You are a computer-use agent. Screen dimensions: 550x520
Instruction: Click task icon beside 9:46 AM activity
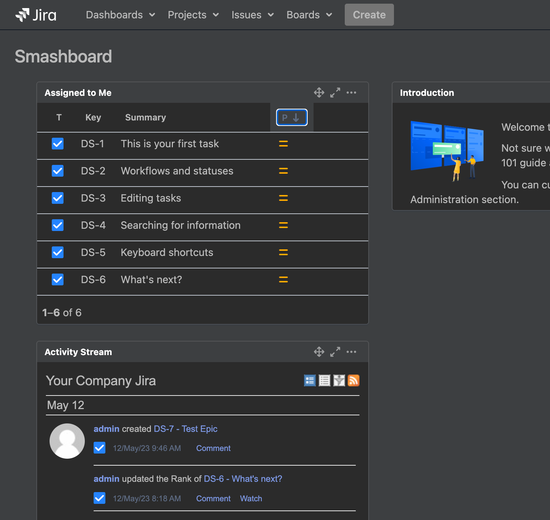click(99, 448)
